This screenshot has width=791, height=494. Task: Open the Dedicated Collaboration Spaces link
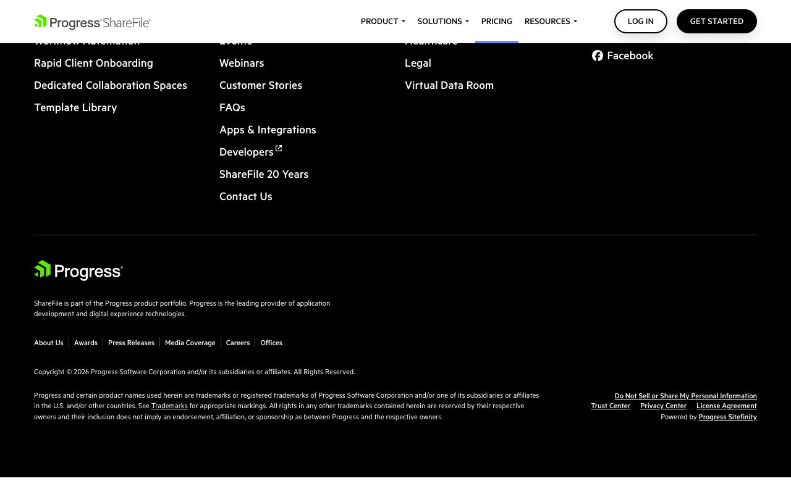click(111, 85)
